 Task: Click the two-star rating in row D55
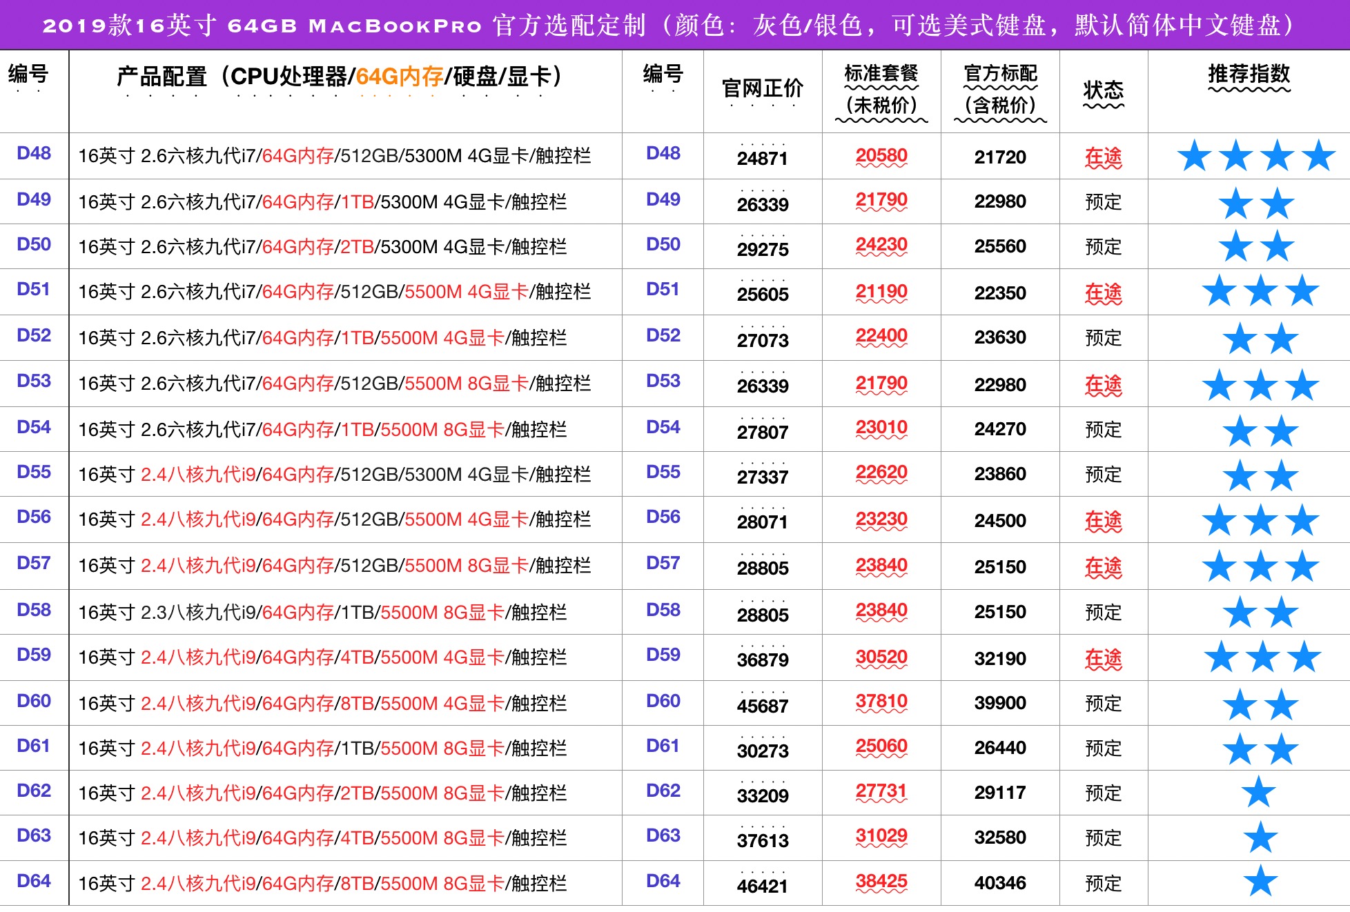[1261, 475]
